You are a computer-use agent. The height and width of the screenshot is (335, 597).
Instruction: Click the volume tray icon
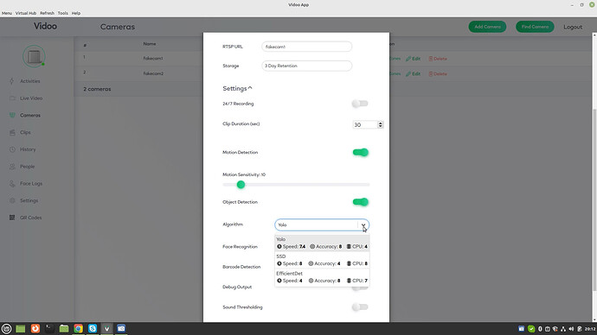point(571,329)
